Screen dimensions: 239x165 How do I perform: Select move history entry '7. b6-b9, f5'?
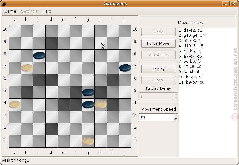[x=190, y=61]
